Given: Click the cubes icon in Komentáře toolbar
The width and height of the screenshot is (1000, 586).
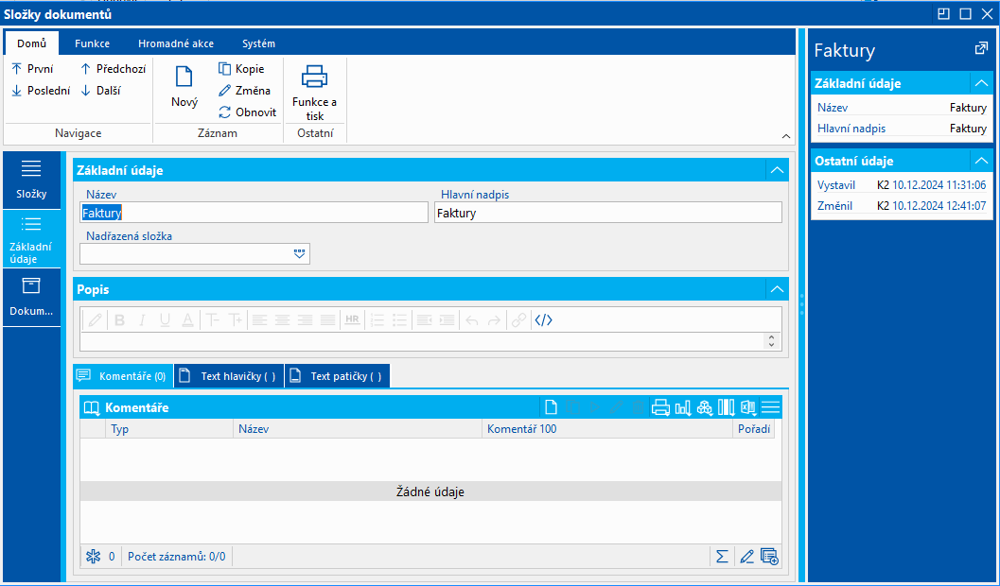Looking at the screenshot, I should pos(705,407).
